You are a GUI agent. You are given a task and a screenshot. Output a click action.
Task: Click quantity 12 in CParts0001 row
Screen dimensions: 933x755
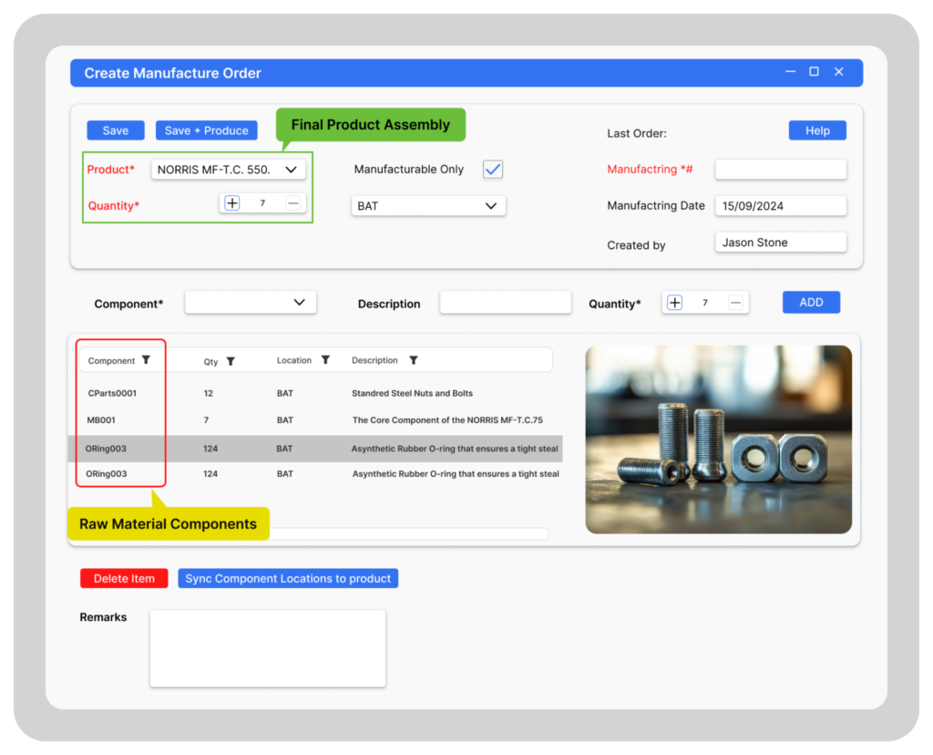(209, 393)
